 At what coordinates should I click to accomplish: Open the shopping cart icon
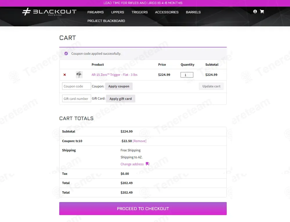262,12
